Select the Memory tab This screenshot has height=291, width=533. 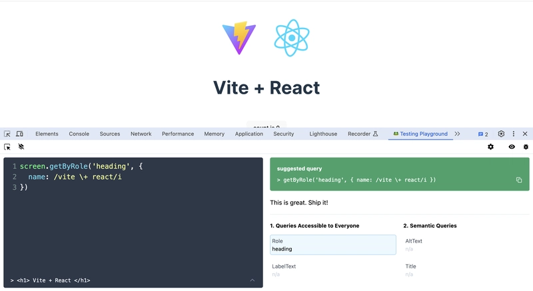click(214, 134)
